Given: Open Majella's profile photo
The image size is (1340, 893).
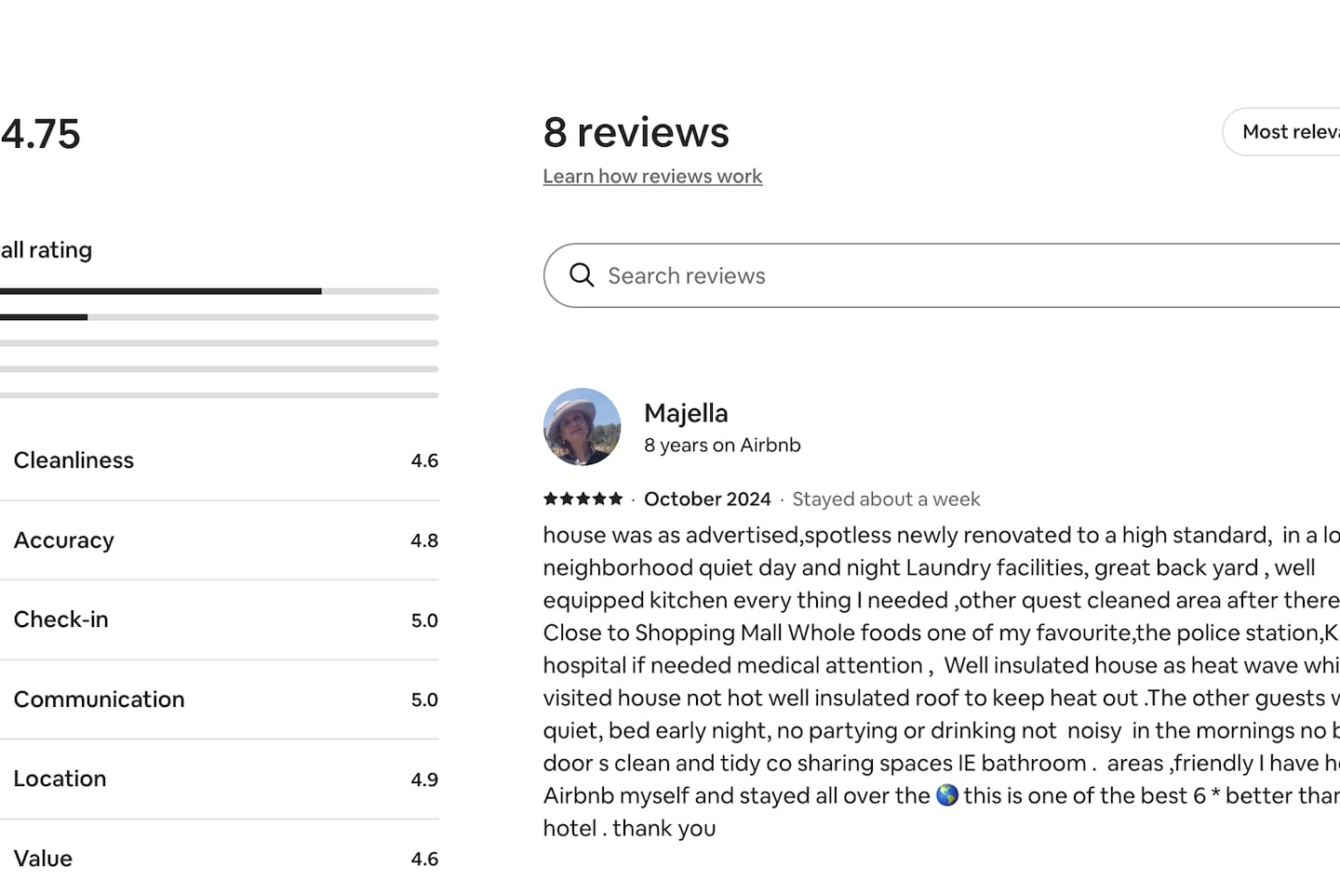Looking at the screenshot, I should [x=582, y=427].
